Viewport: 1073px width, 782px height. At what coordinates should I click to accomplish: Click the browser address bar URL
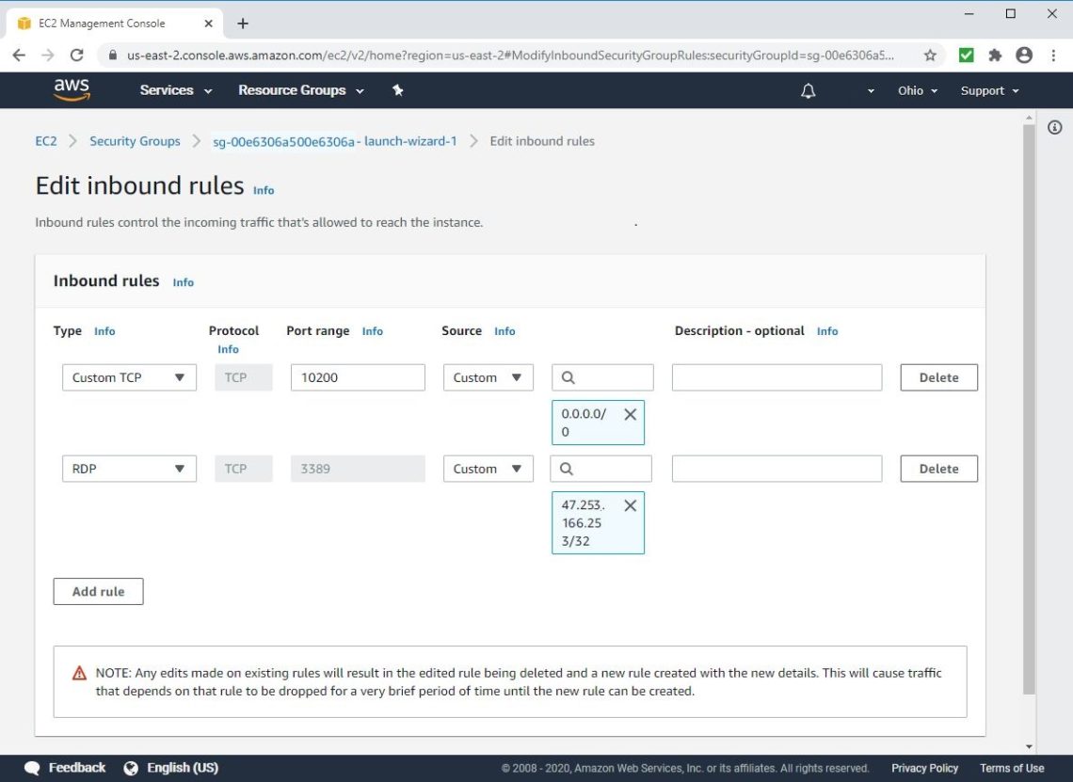tap(510, 56)
